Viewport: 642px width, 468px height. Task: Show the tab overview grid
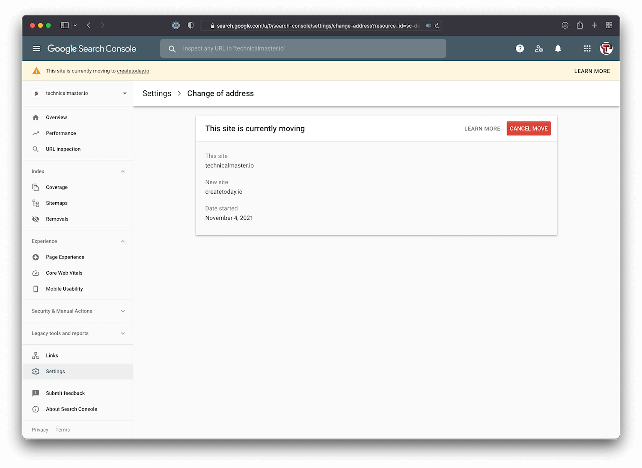tap(609, 25)
